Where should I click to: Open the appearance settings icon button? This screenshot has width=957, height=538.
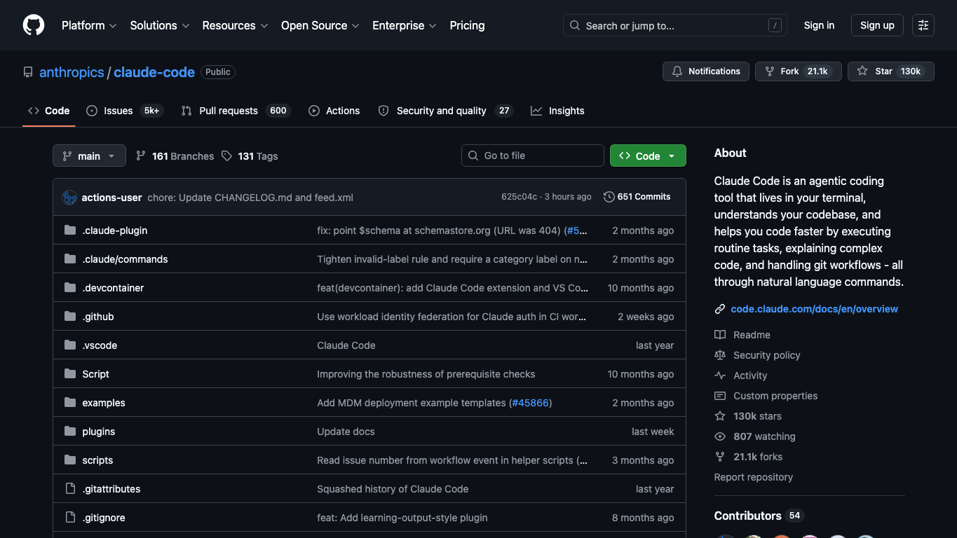click(923, 25)
